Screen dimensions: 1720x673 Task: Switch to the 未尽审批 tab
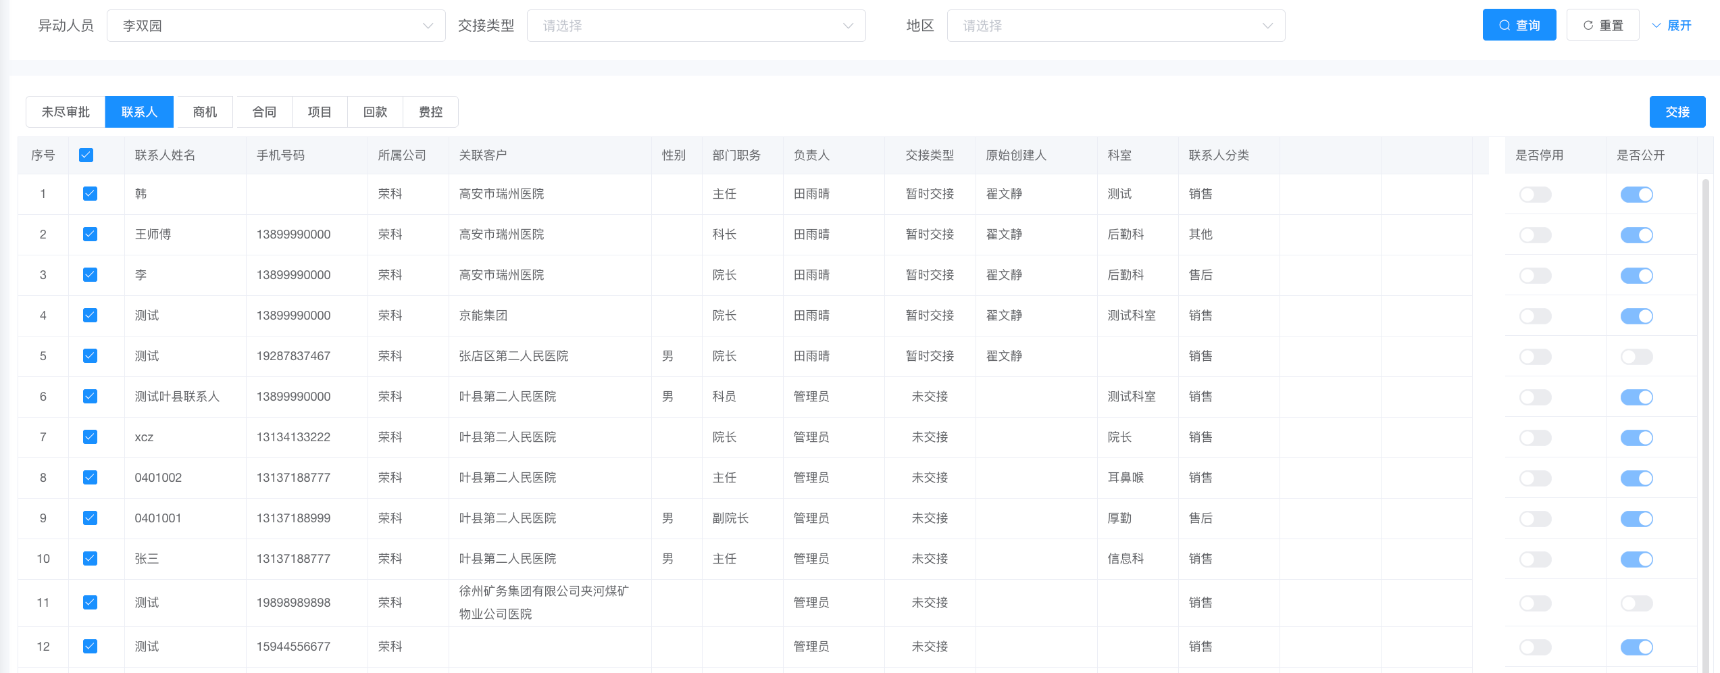[66, 111]
